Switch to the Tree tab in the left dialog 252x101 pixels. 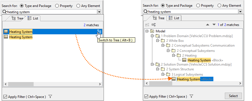pos(17,18)
